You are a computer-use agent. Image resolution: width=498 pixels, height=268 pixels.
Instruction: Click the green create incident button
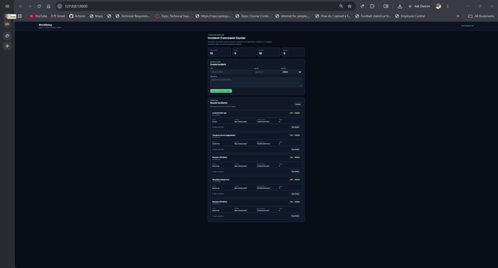point(221,91)
